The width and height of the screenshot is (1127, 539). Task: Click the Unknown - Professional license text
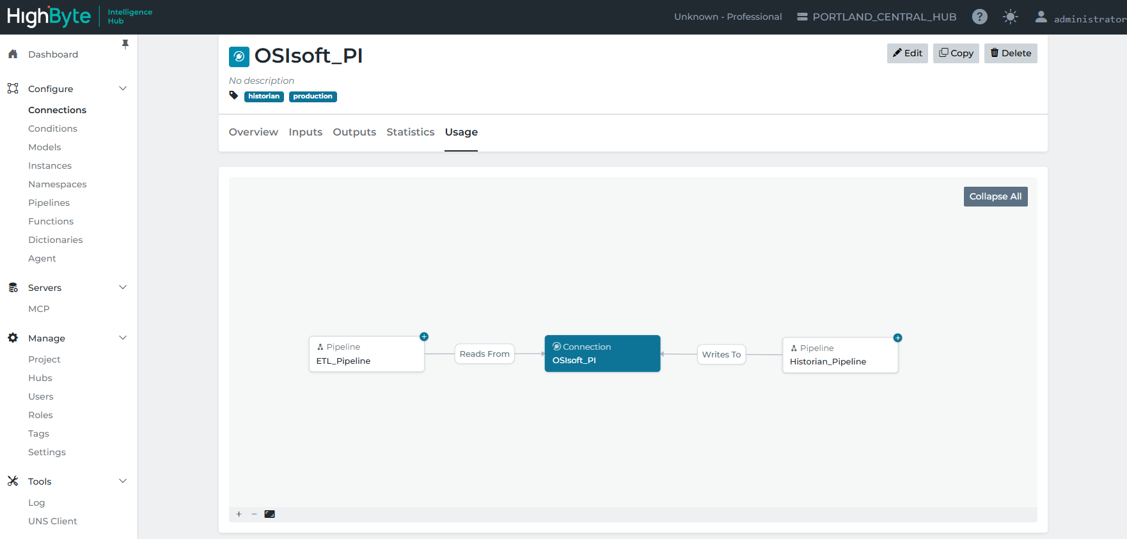[x=728, y=17]
